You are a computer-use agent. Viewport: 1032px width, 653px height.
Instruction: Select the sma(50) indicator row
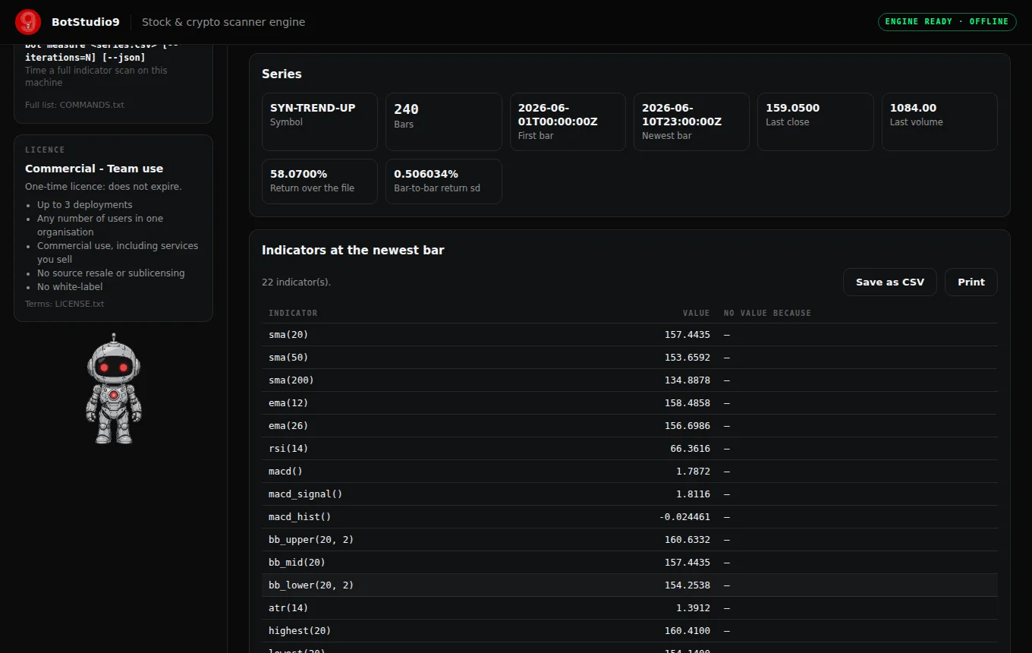[630, 358]
